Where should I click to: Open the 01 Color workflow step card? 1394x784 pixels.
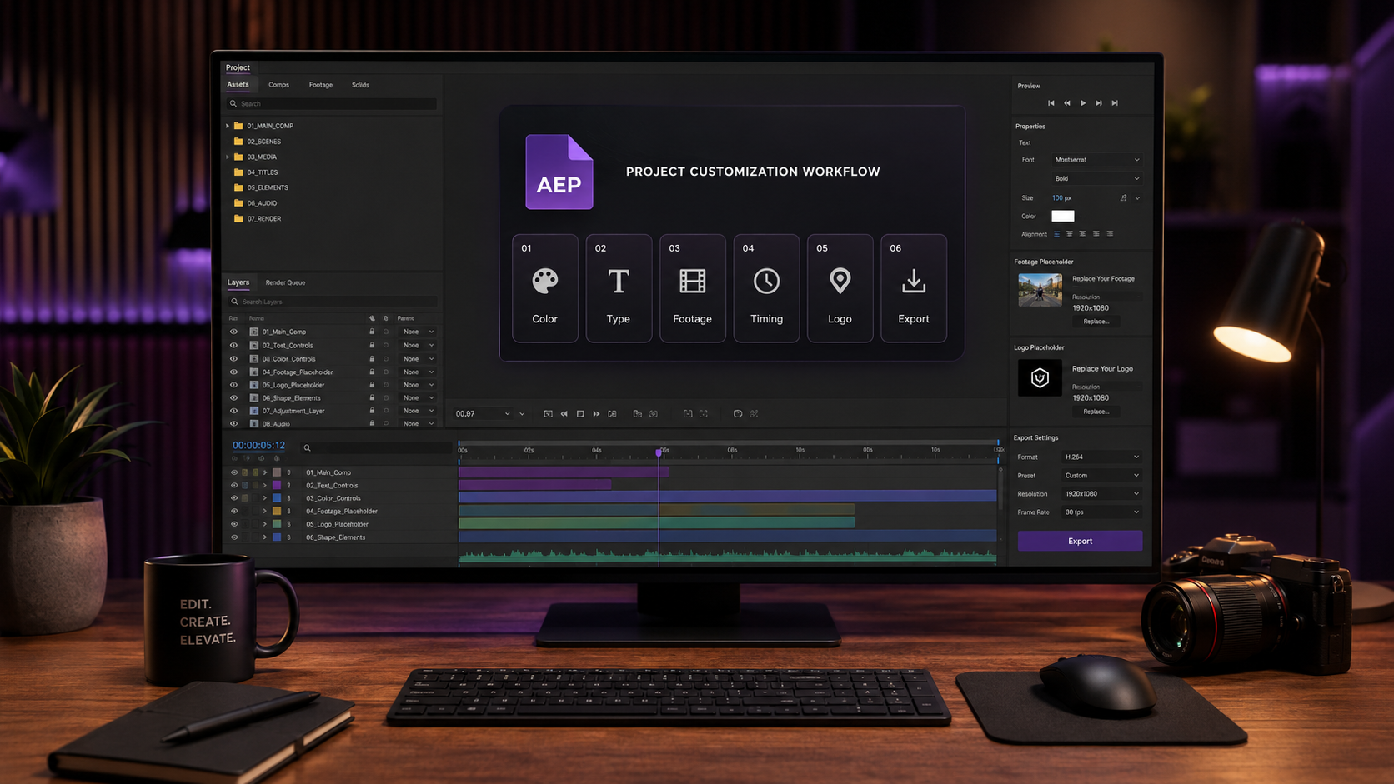point(544,288)
